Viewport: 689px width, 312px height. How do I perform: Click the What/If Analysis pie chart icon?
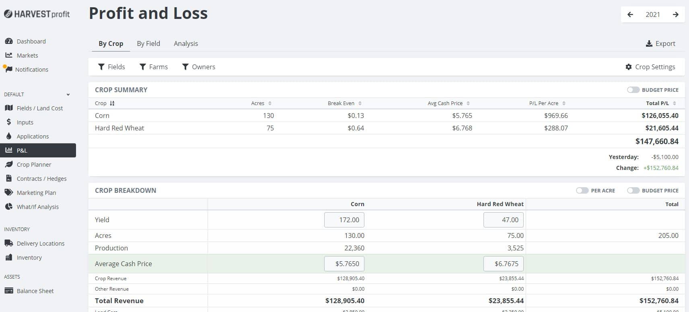coord(8,207)
